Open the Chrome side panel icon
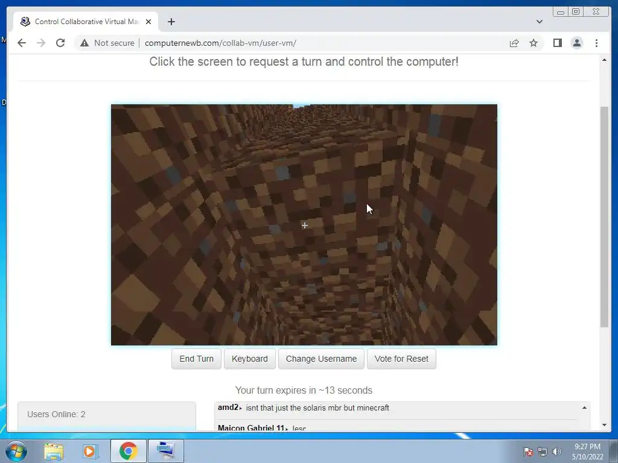The width and height of the screenshot is (618, 463). click(557, 43)
